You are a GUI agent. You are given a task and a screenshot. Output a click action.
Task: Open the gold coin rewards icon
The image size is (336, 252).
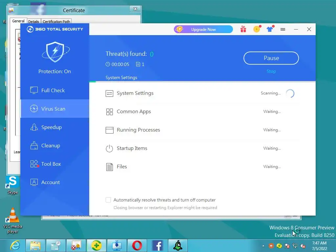[257, 29]
